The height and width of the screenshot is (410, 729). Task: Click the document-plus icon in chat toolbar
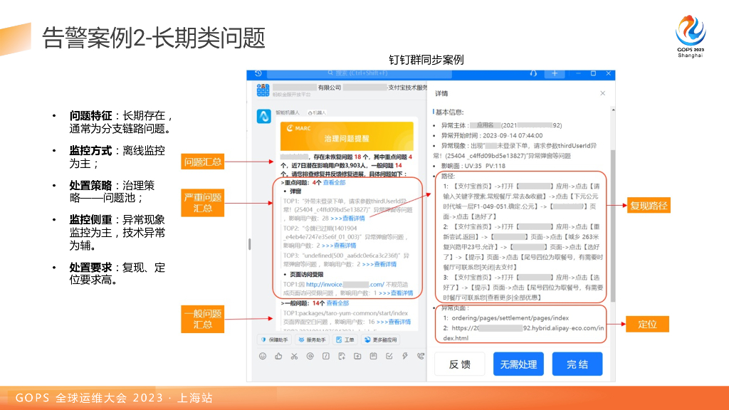(x=342, y=356)
